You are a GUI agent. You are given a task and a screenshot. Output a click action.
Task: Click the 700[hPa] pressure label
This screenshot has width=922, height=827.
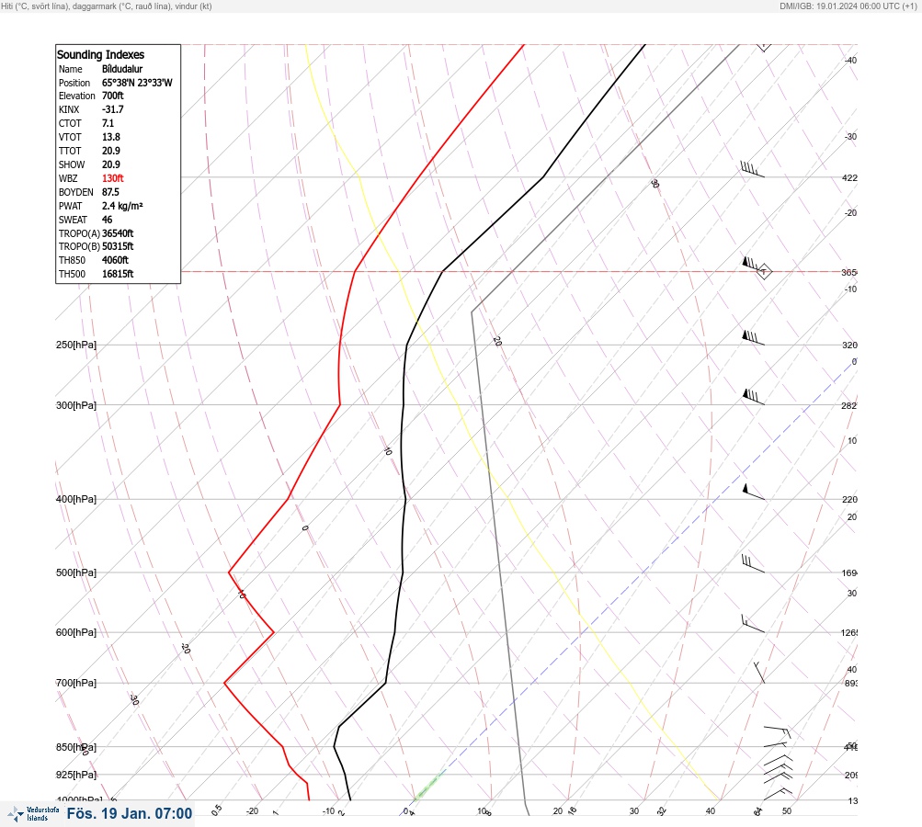pyautogui.click(x=76, y=683)
